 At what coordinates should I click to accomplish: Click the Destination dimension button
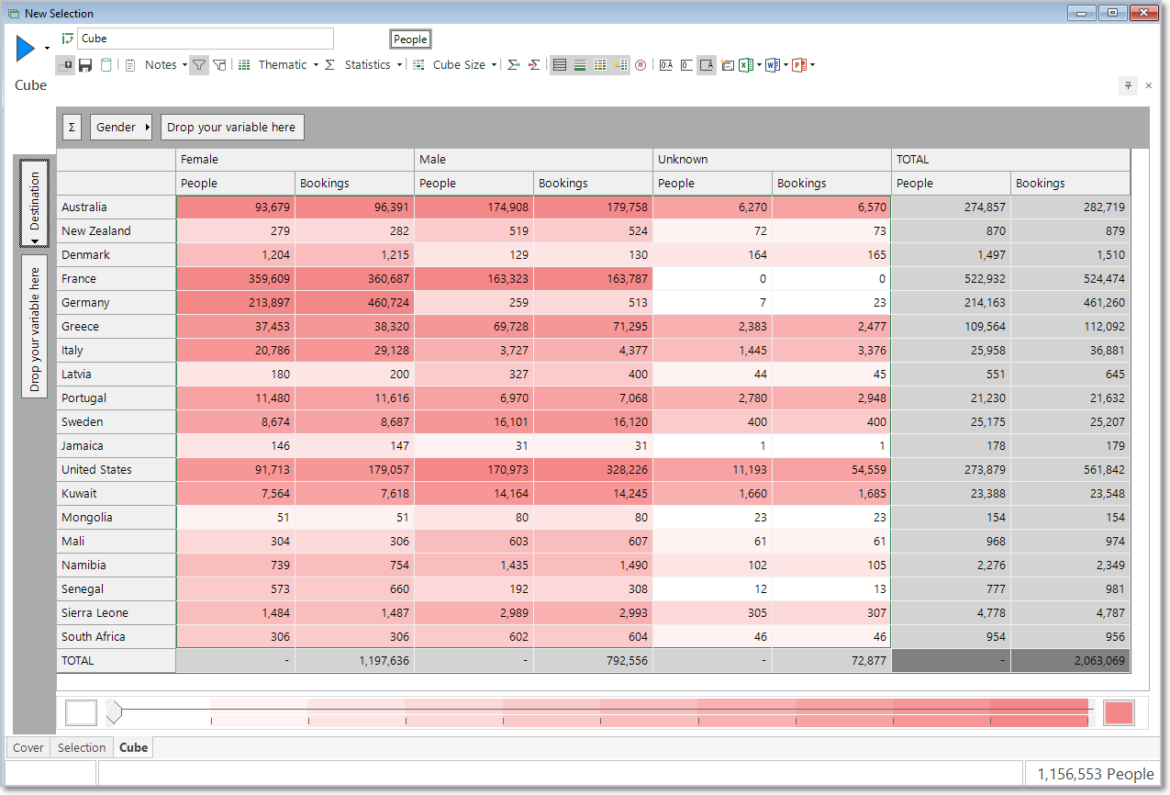tap(35, 203)
